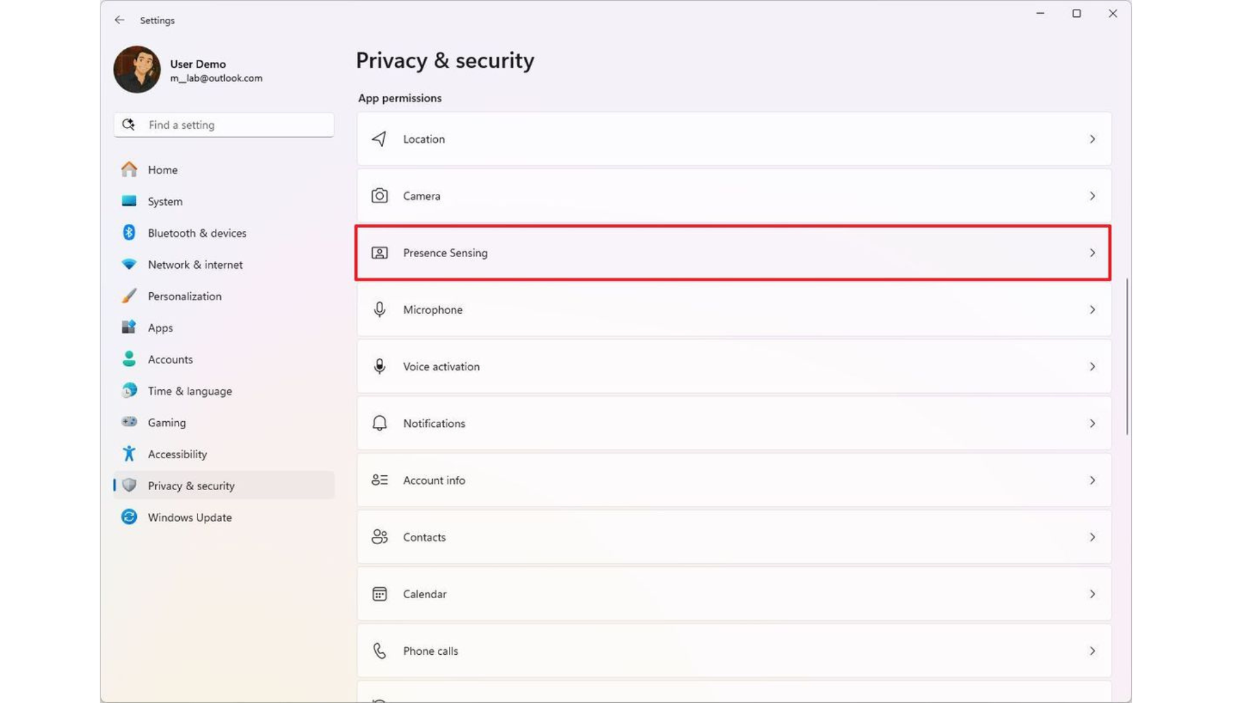Select the Phone calls icon
1251x703 pixels.
pos(379,650)
